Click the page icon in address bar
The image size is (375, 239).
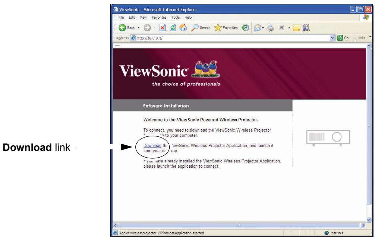[134, 38]
